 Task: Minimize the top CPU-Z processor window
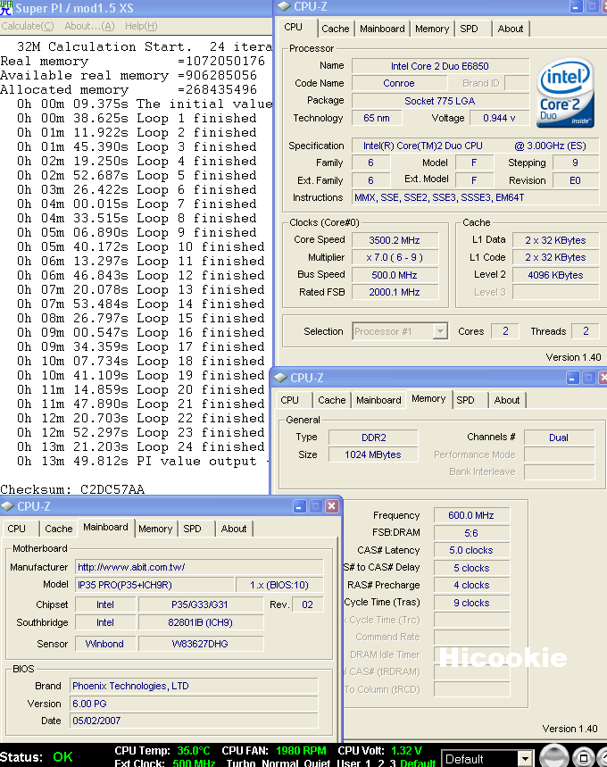[x=576, y=7]
